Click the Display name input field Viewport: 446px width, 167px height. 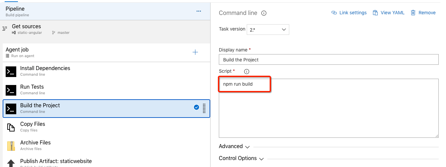click(328, 60)
